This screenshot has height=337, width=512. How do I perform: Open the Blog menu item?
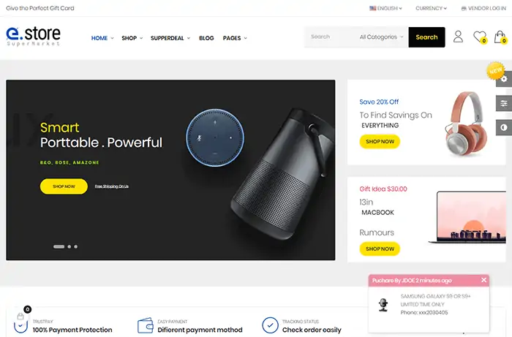206,38
